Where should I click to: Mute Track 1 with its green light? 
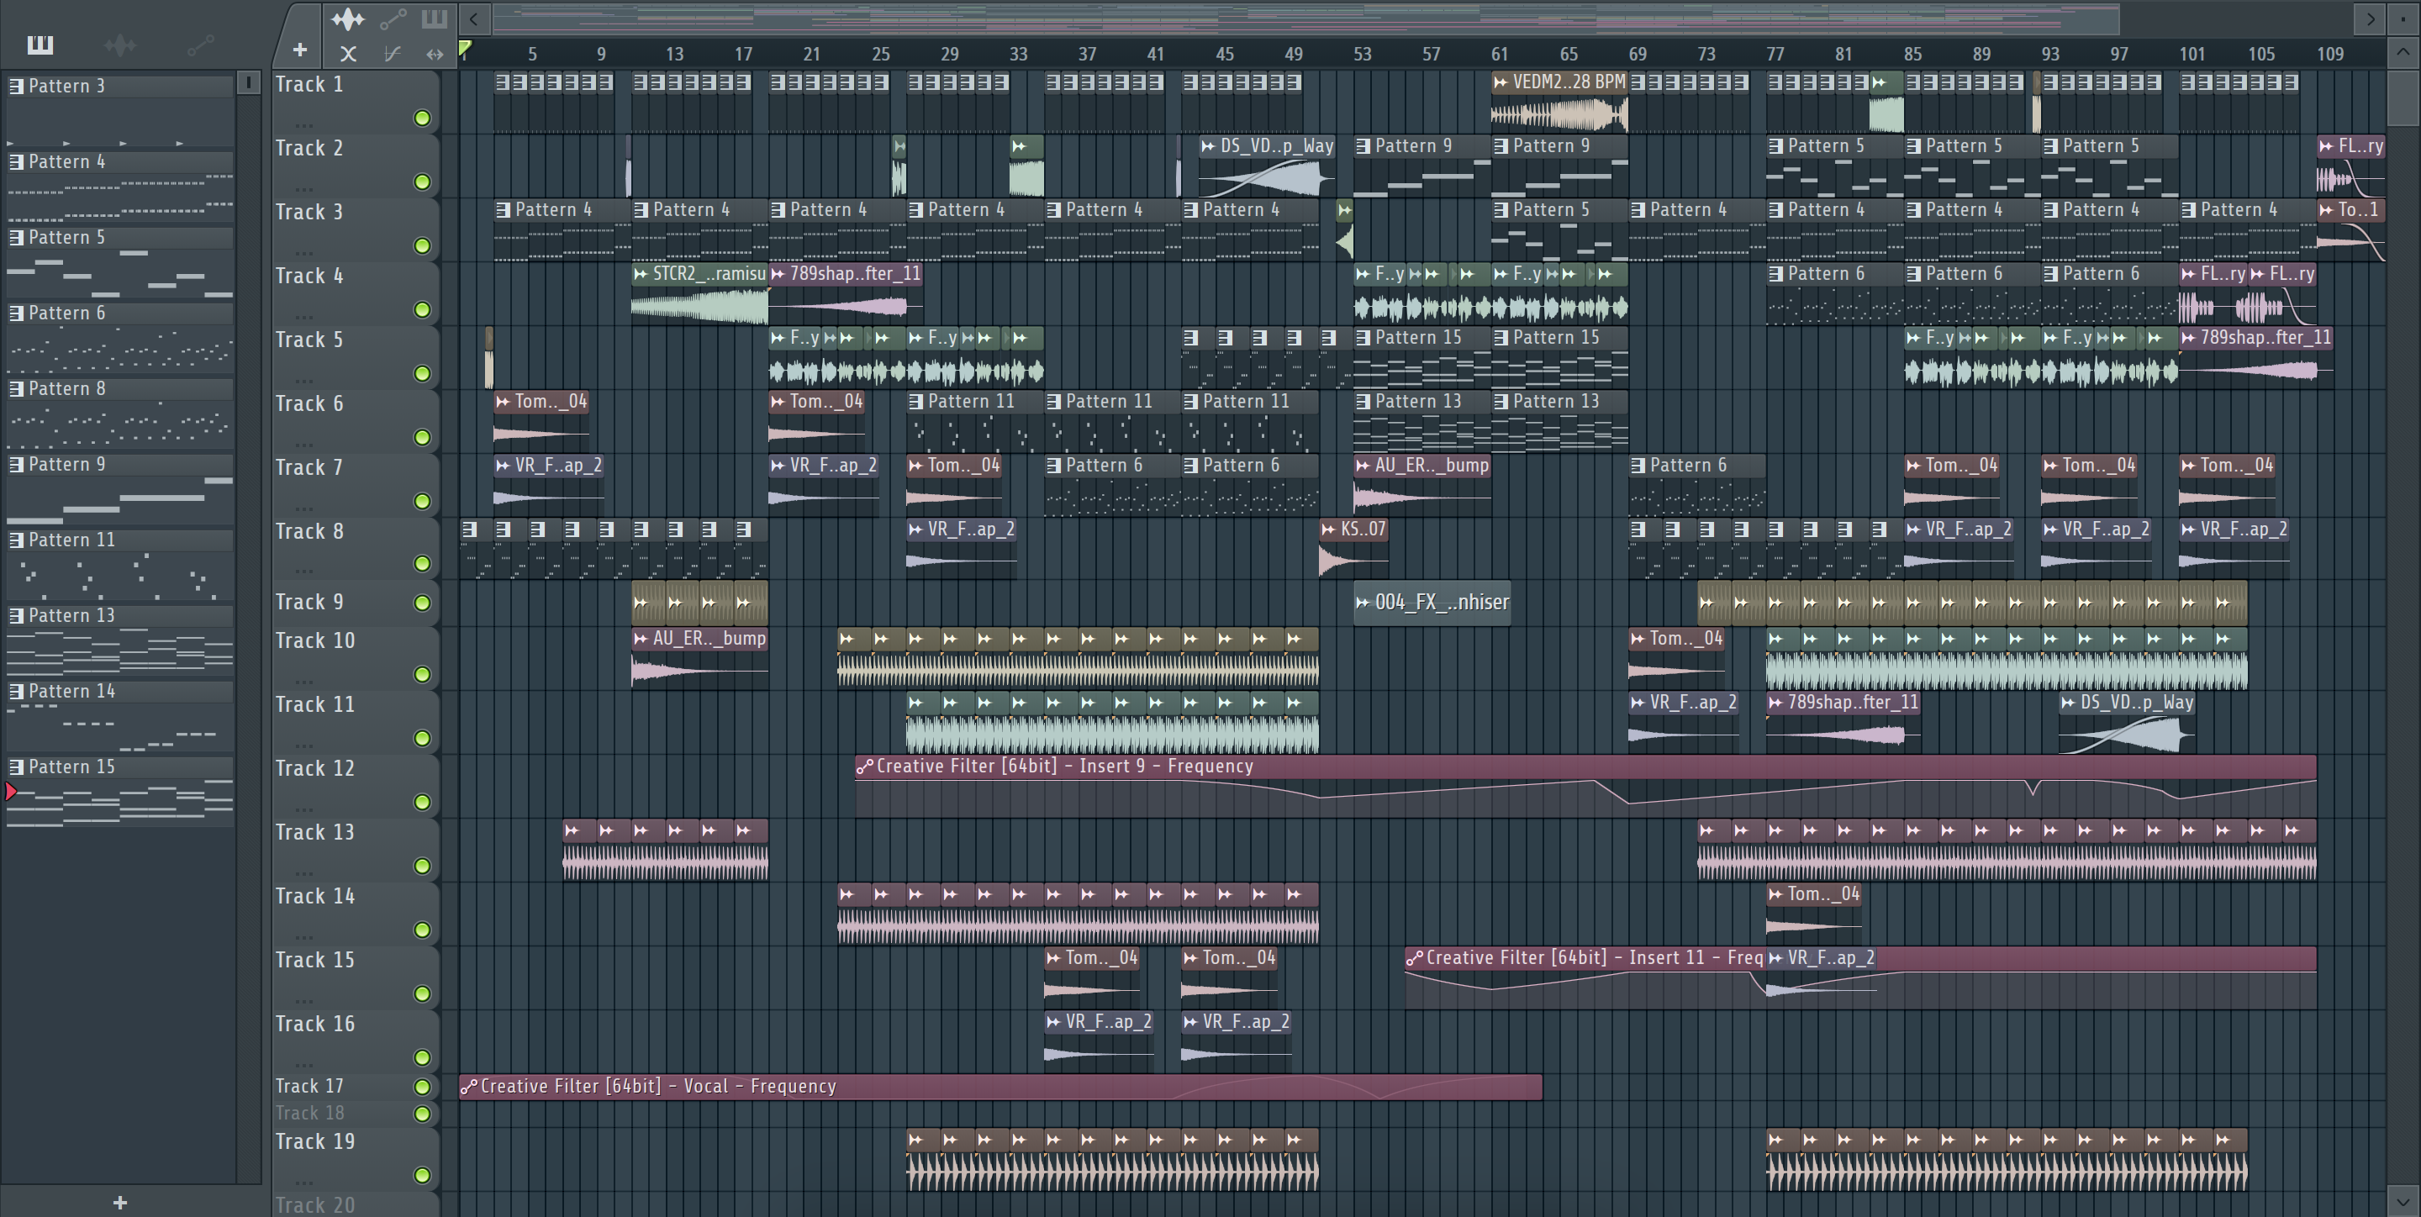(x=422, y=118)
